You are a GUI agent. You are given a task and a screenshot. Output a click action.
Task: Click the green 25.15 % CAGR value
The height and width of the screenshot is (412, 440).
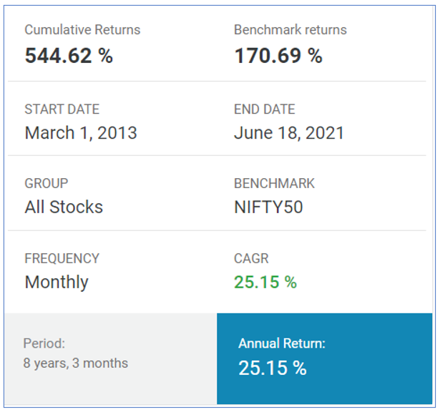point(265,282)
